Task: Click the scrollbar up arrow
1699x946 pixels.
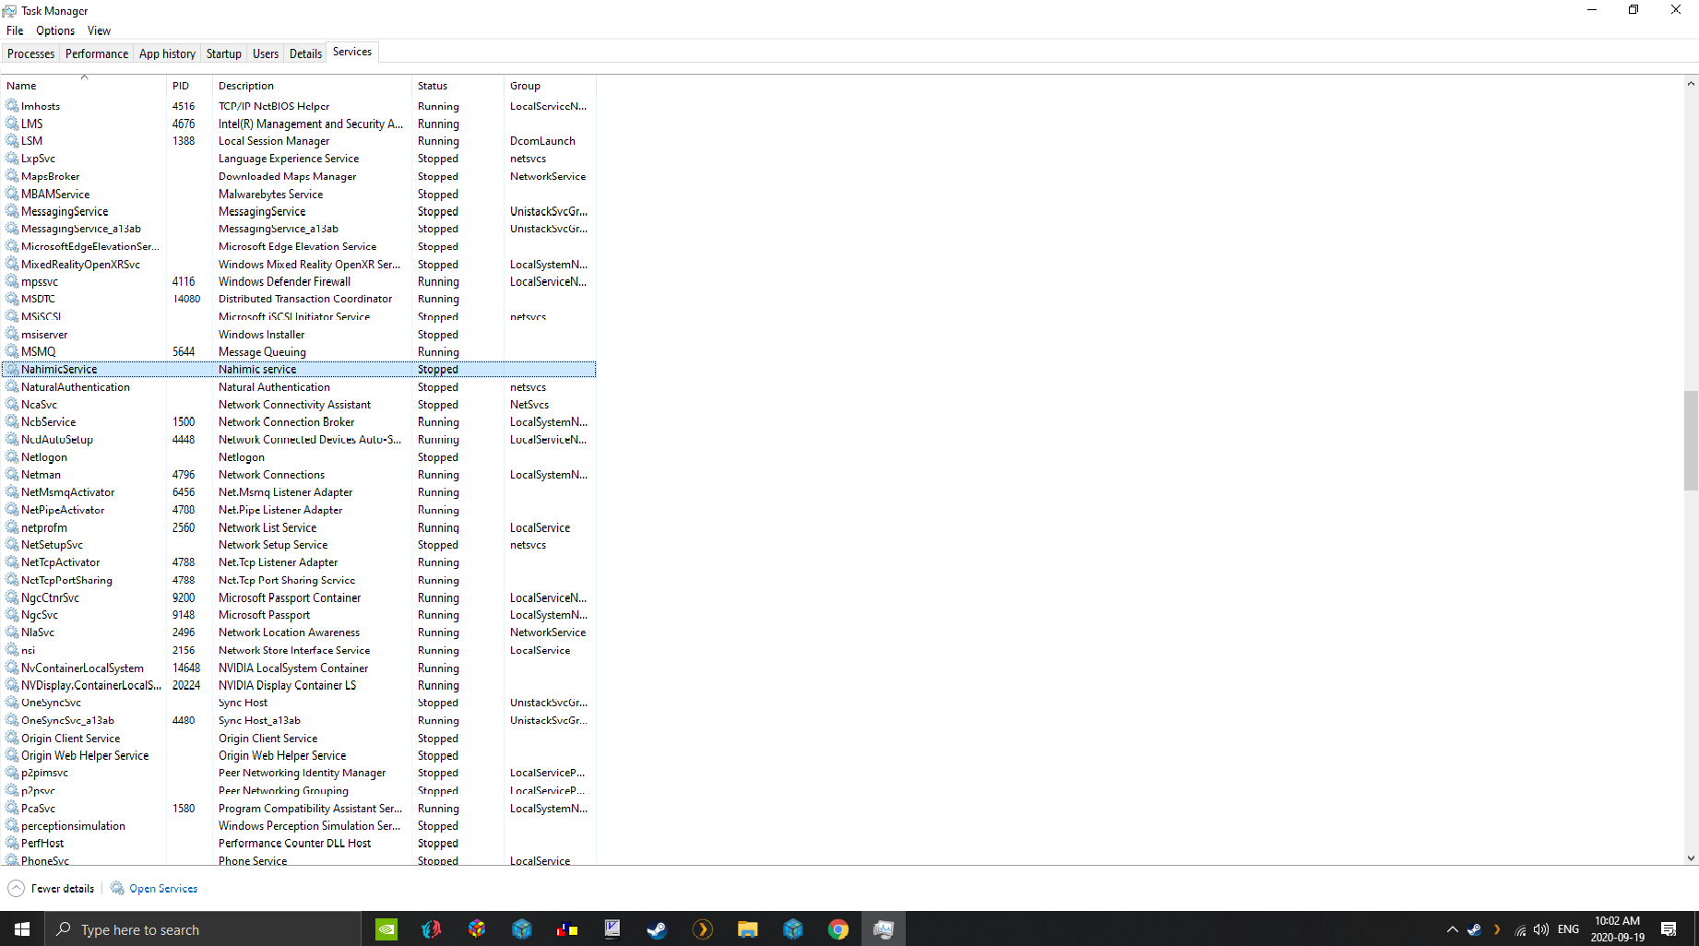Action: point(1691,84)
